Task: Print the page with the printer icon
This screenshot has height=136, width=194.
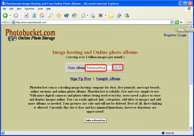Action: click(92, 16)
